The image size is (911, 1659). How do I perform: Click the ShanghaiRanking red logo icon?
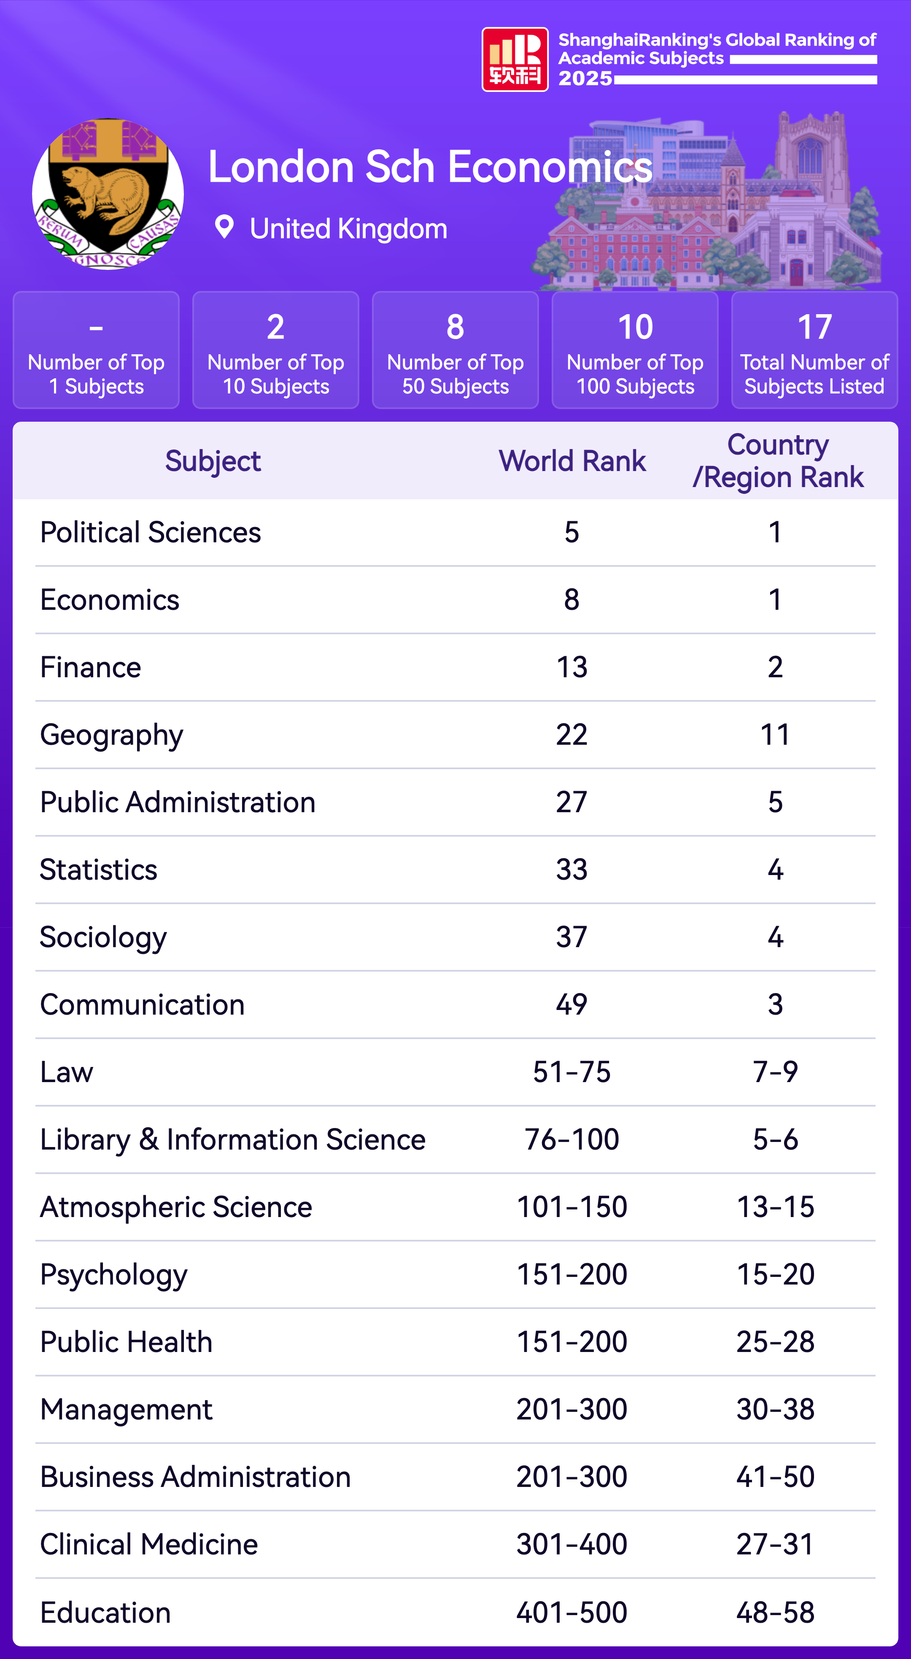(x=515, y=59)
